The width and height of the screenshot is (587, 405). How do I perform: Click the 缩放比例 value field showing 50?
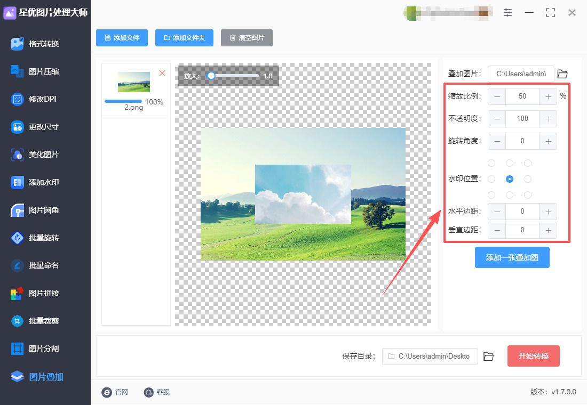point(522,96)
